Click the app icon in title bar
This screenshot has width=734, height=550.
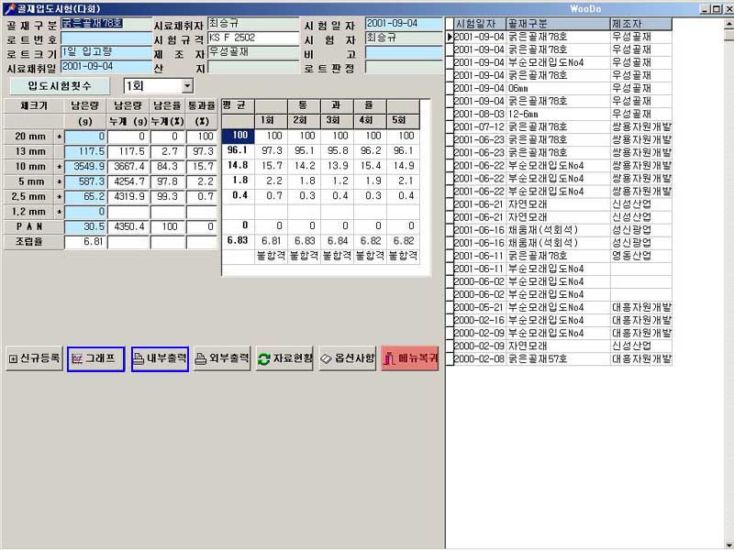point(9,7)
